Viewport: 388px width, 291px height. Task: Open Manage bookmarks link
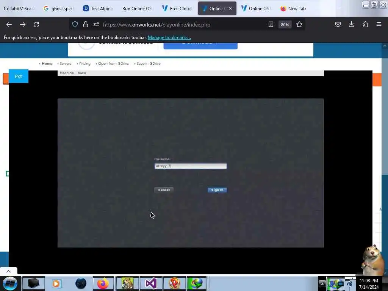(169, 38)
